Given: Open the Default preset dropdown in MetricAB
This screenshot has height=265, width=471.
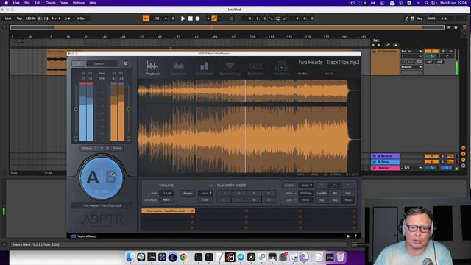Looking at the screenshot, I should point(102,63).
